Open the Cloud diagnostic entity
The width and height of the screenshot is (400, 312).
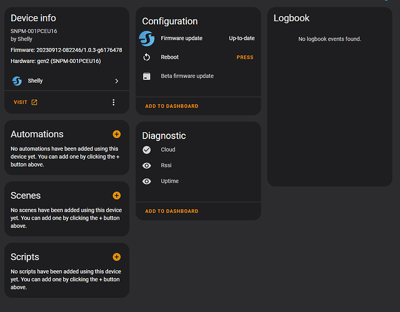click(168, 150)
